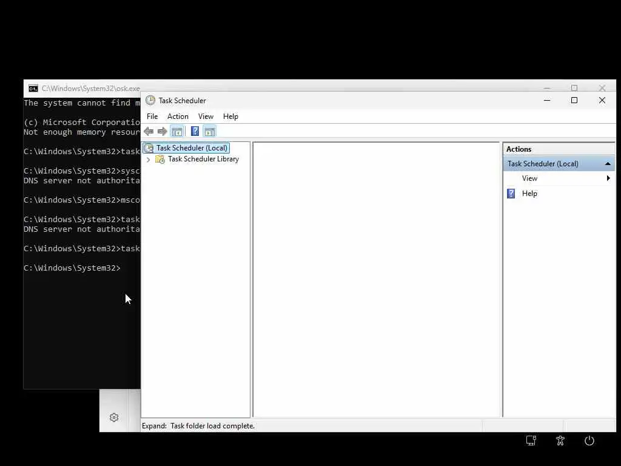
Task: Click the Help book icon in Actions pane
Action: (511, 194)
